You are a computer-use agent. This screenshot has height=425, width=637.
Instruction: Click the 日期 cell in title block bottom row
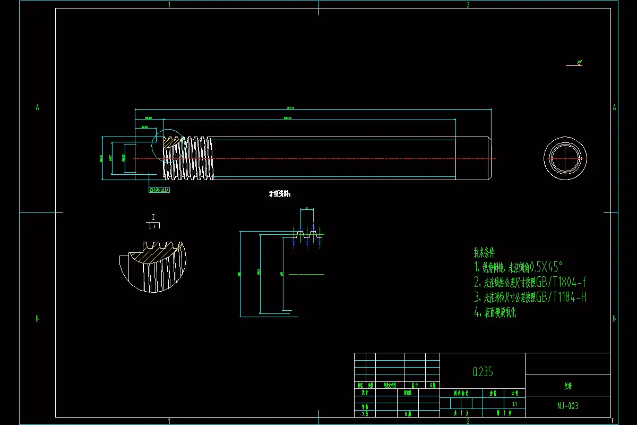408,413
